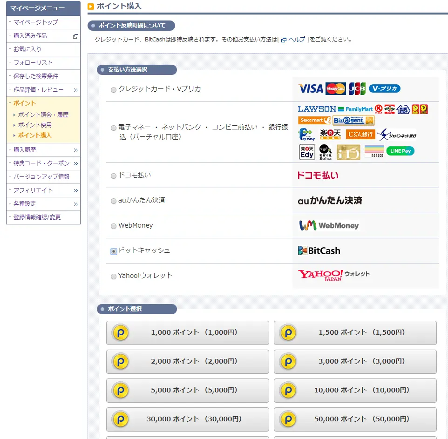
Task: Click the 楽天Edy logo
Action: 307,152
